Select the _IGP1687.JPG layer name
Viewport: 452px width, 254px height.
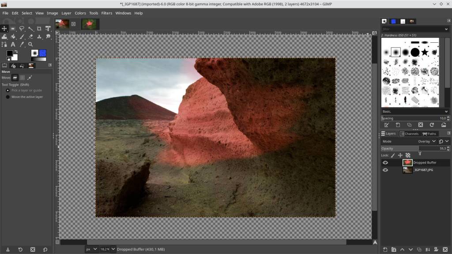pyautogui.click(x=423, y=170)
